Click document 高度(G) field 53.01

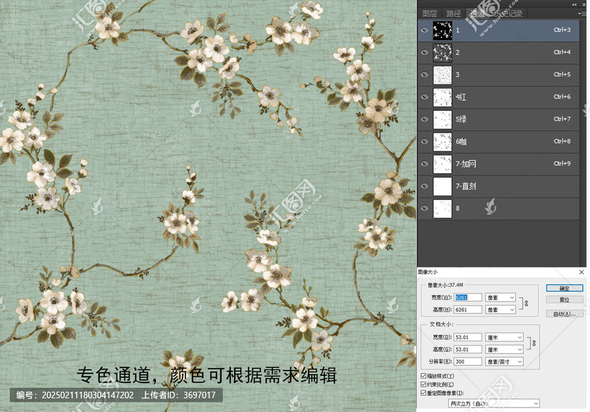pos(467,349)
